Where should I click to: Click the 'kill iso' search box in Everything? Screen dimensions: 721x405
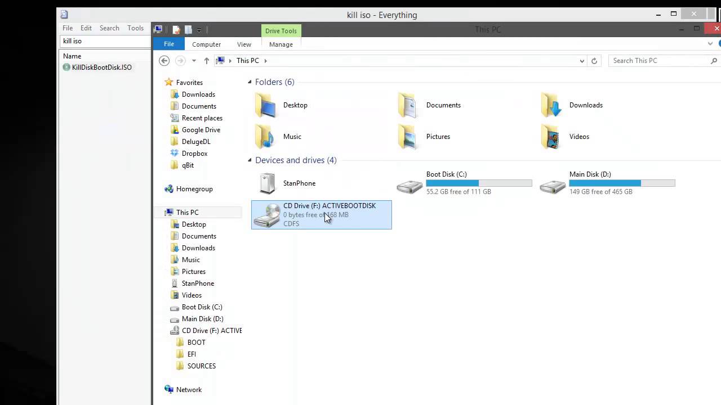pyautogui.click(x=105, y=41)
